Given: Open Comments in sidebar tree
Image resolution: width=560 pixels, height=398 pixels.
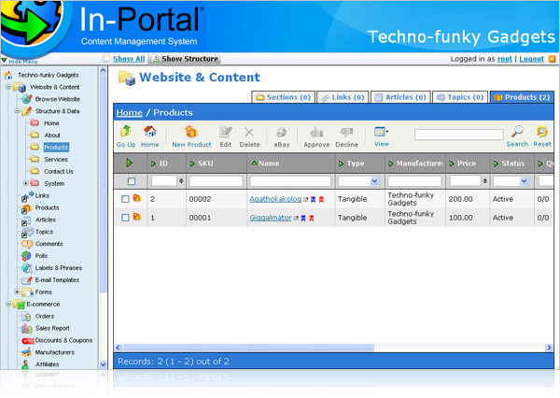Looking at the screenshot, I should click(x=49, y=244).
